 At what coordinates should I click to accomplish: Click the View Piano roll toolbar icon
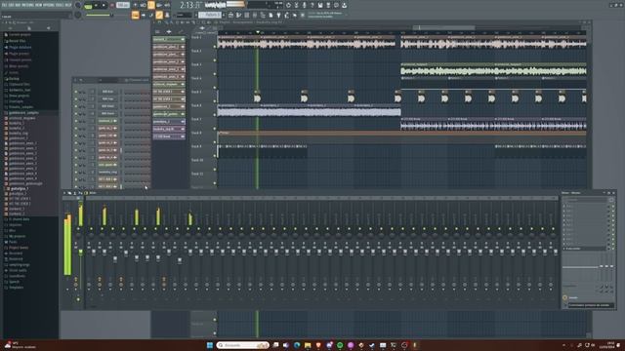point(238,16)
